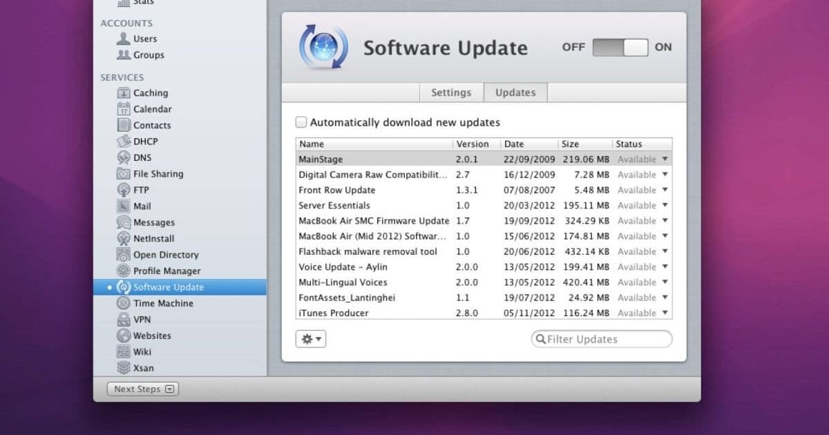The height and width of the screenshot is (435, 829).
Task: Check the checkbox above the updates list
Action: [301, 122]
